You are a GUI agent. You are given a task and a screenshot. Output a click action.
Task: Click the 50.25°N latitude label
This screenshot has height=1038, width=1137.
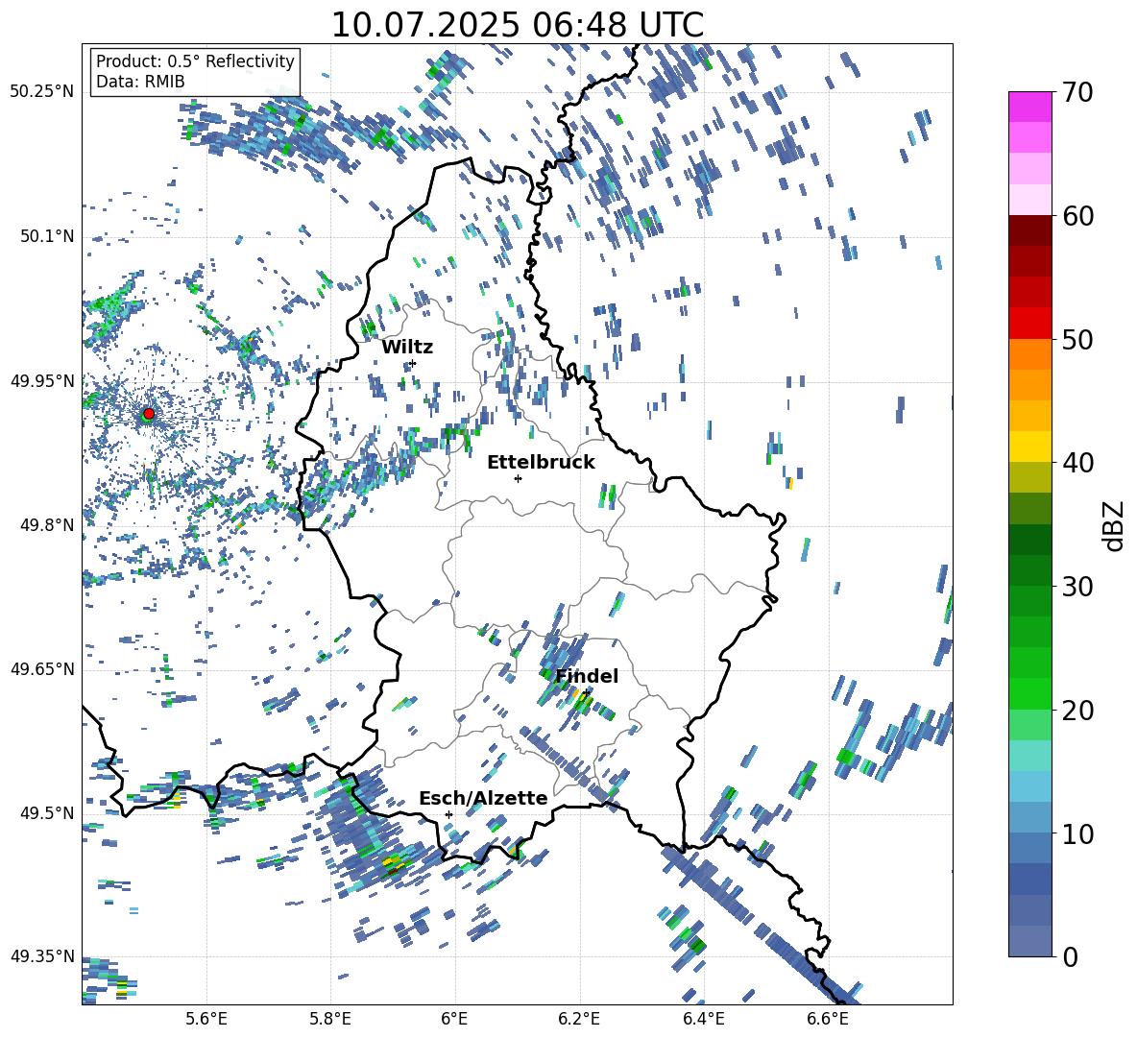[x=42, y=91]
